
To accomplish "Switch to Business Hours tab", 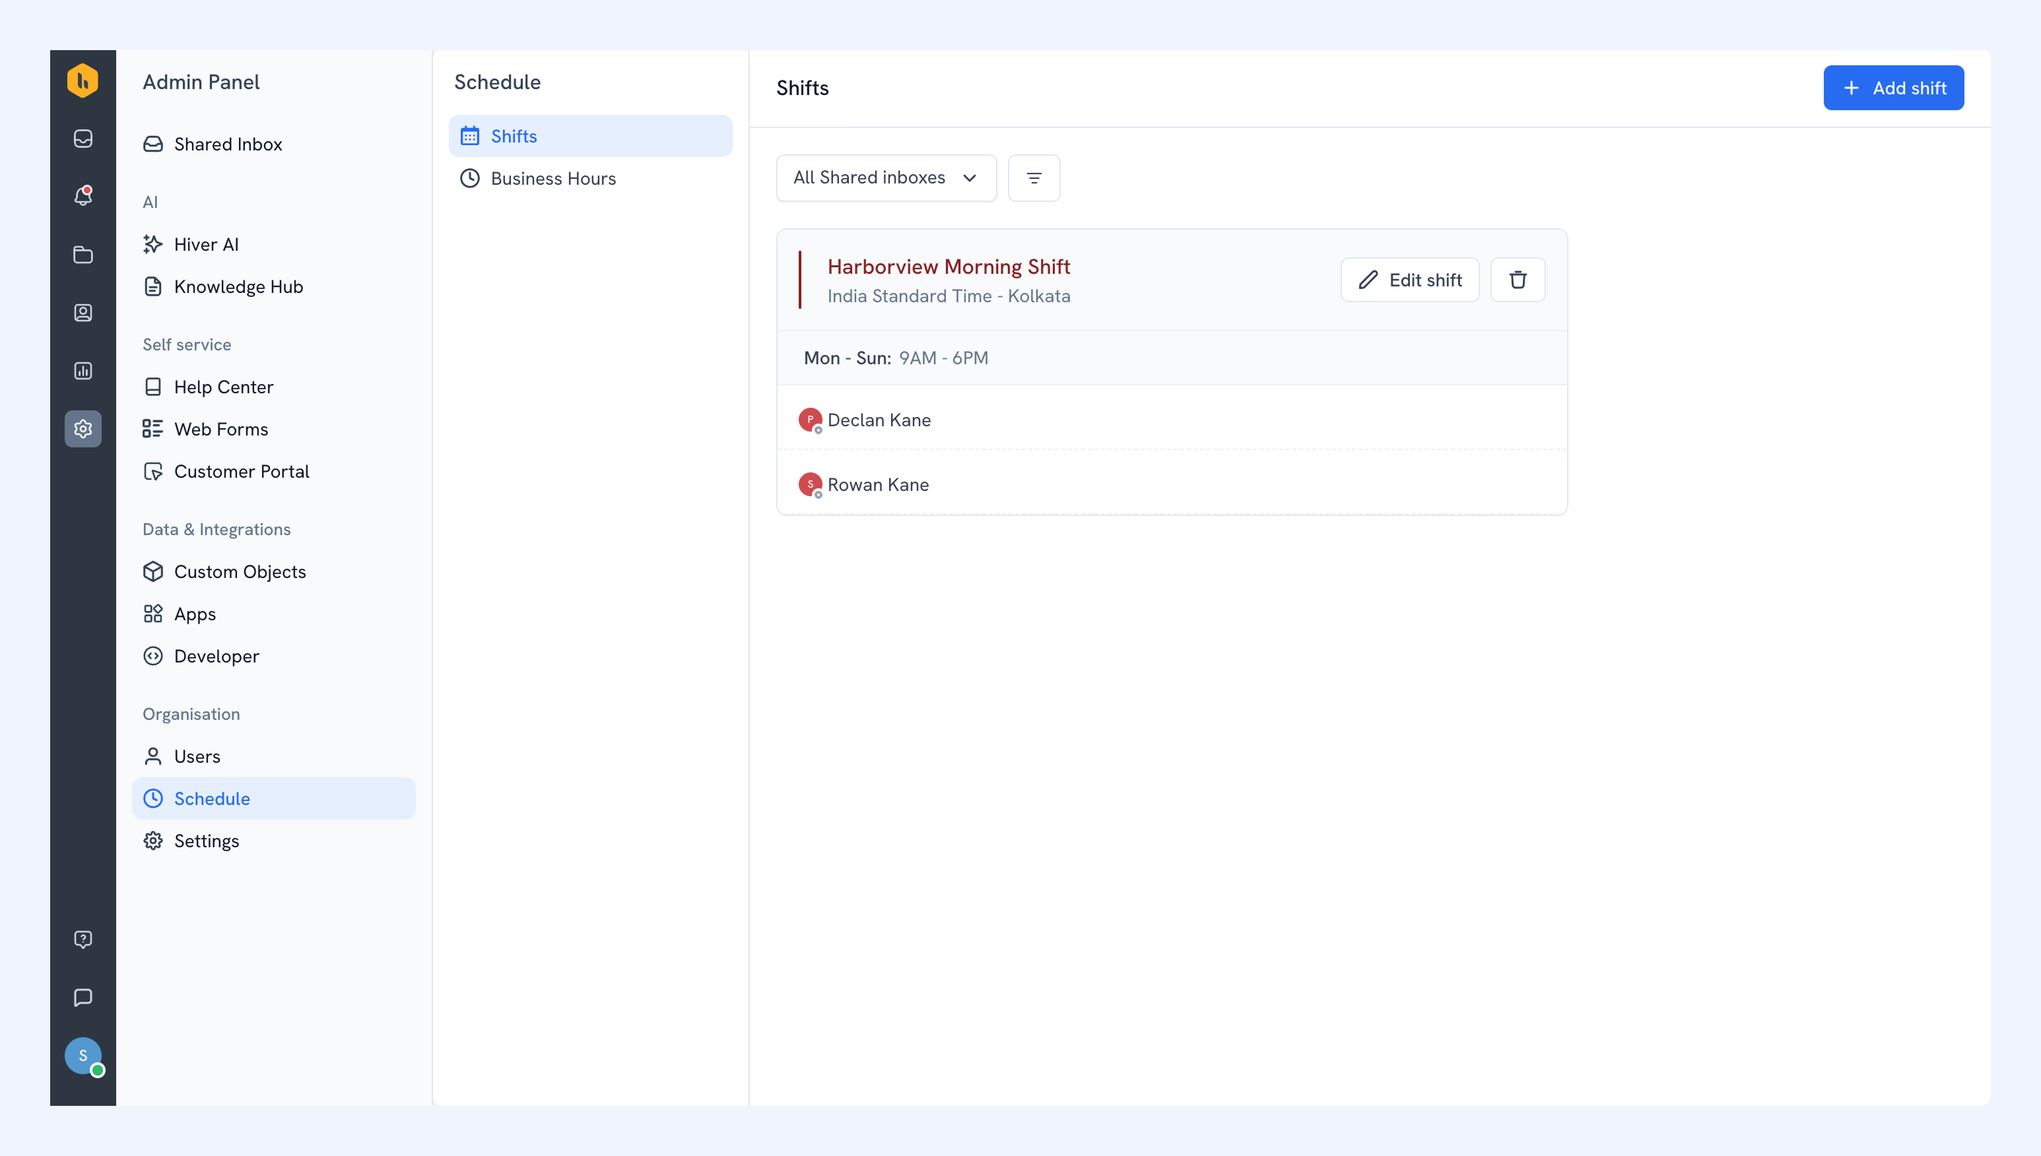I will coord(590,178).
